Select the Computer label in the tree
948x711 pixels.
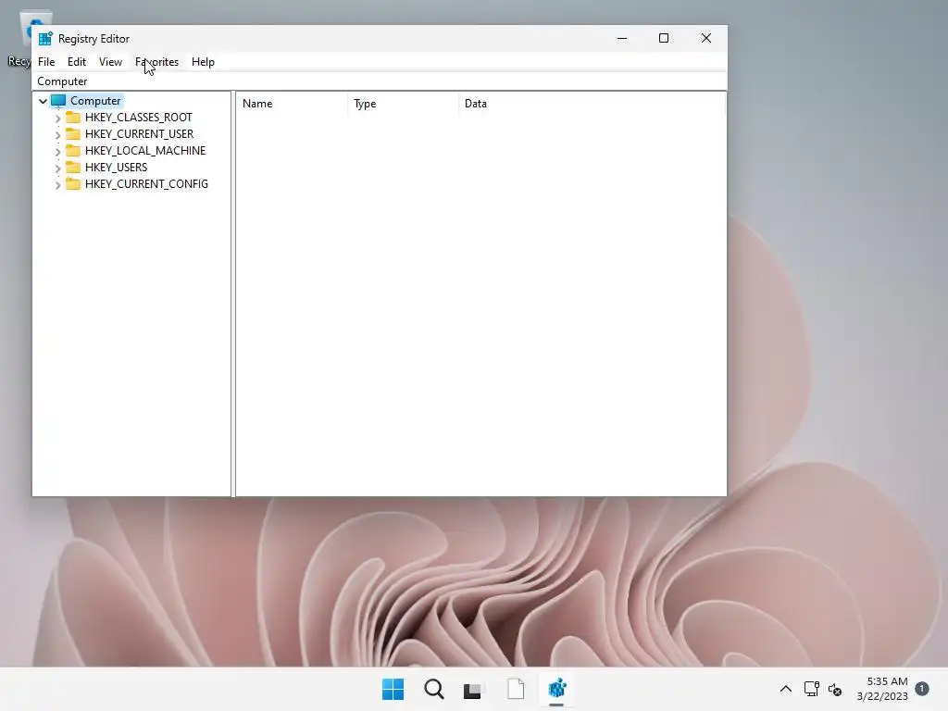tap(95, 101)
